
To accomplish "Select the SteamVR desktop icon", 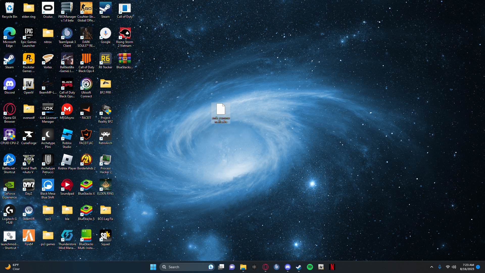I will click(29, 213).
